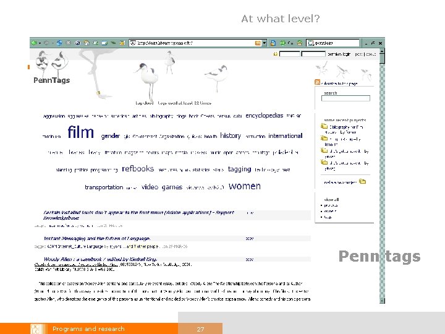Select the aggression tag

click(54, 116)
